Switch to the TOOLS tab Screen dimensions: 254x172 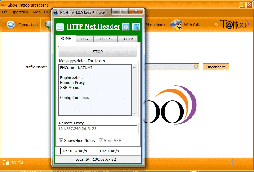pos(105,39)
